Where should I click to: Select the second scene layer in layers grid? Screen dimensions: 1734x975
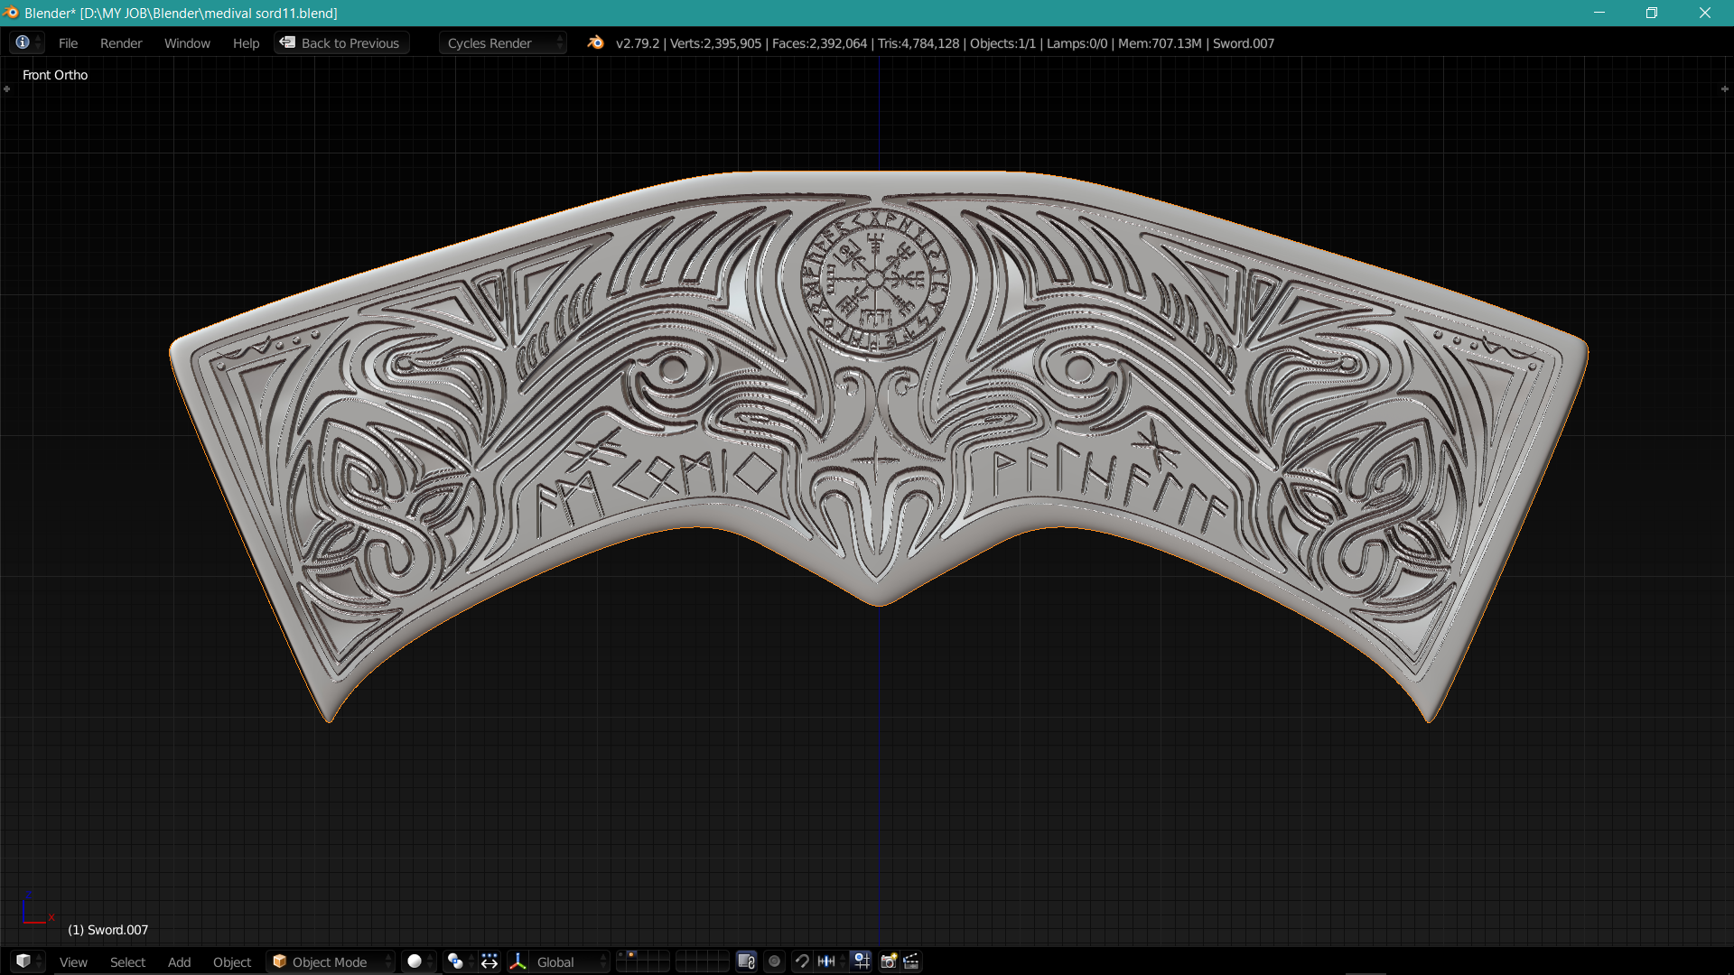pos(630,957)
